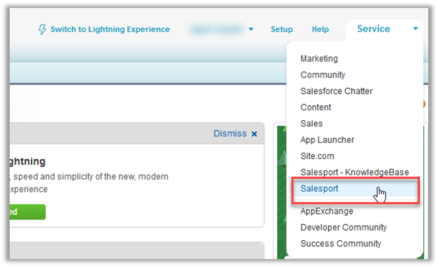The width and height of the screenshot is (438, 267).
Task: Go to Success Community
Action: click(x=341, y=244)
